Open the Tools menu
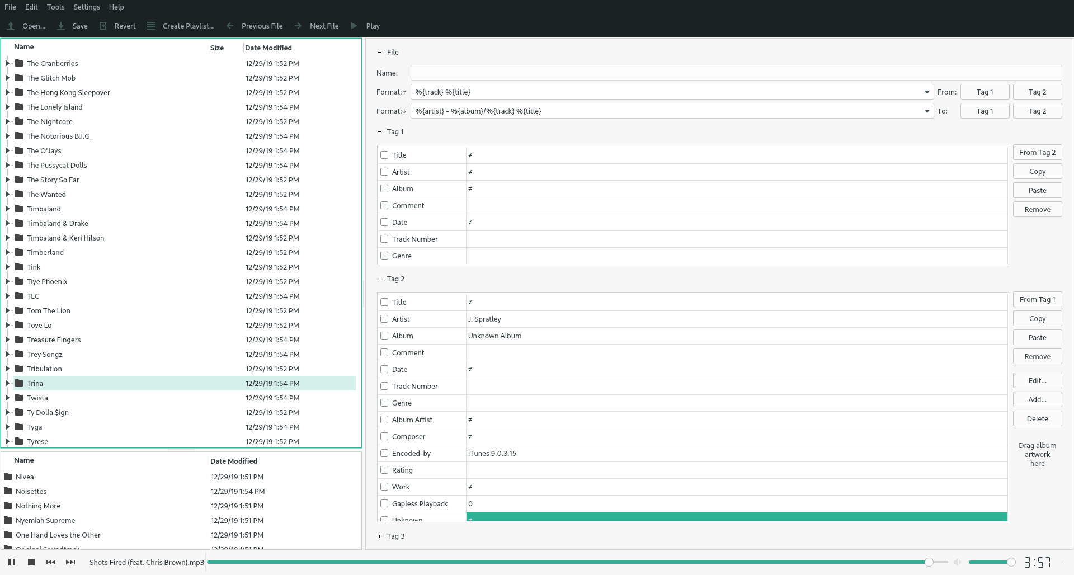The width and height of the screenshot is (1074, 575). [x=55, y=7]
